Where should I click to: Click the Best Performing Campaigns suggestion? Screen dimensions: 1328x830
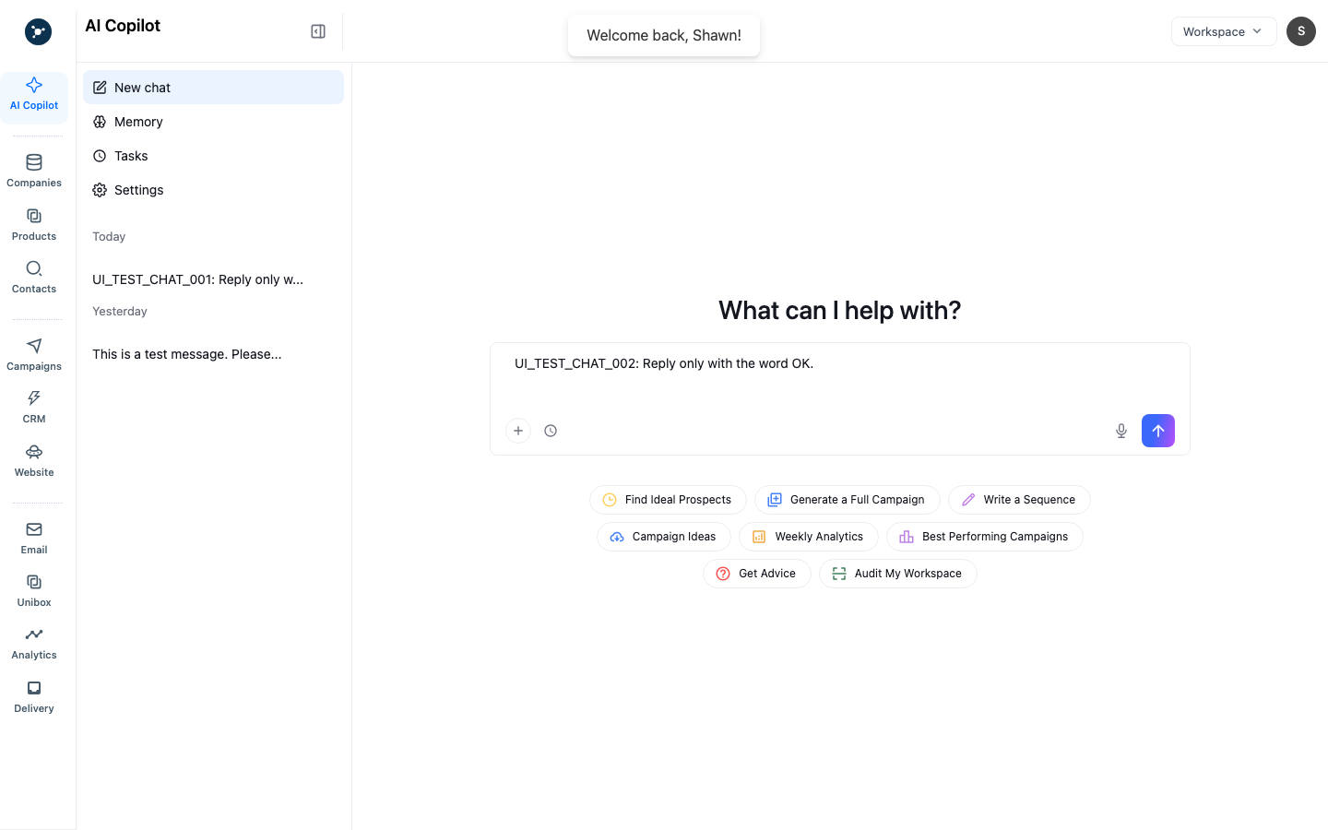[x=985, y=537]
